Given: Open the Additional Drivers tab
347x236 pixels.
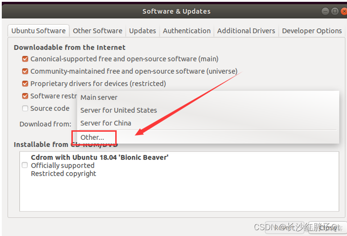Looking at the screenshot, I should tap(246, 31).
